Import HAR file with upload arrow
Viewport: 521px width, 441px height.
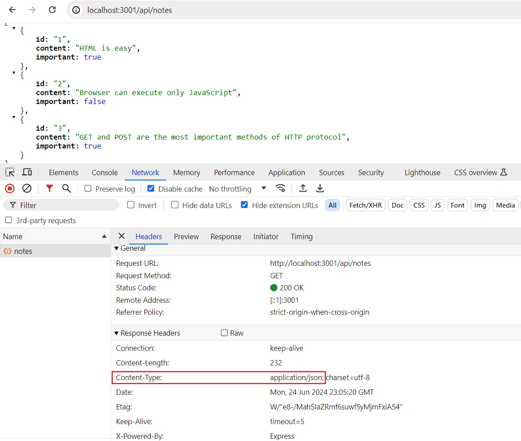pos(303,188)
